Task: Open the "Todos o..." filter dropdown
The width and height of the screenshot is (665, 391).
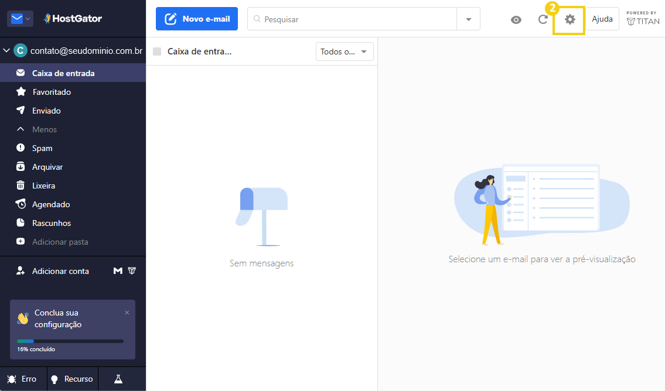Action: pyautogui.click(x=345, y=52)
